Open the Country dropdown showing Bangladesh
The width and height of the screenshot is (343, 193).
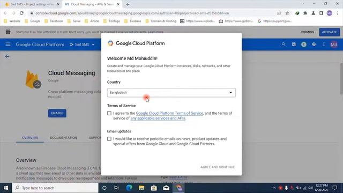click(171, 93)
